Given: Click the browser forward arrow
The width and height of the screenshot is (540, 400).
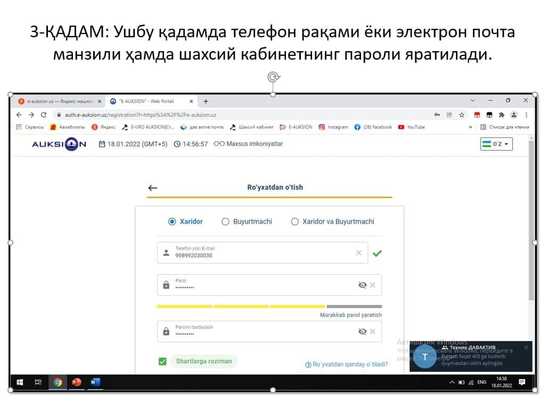Looking at the screenshot, I should coord(31,115).
